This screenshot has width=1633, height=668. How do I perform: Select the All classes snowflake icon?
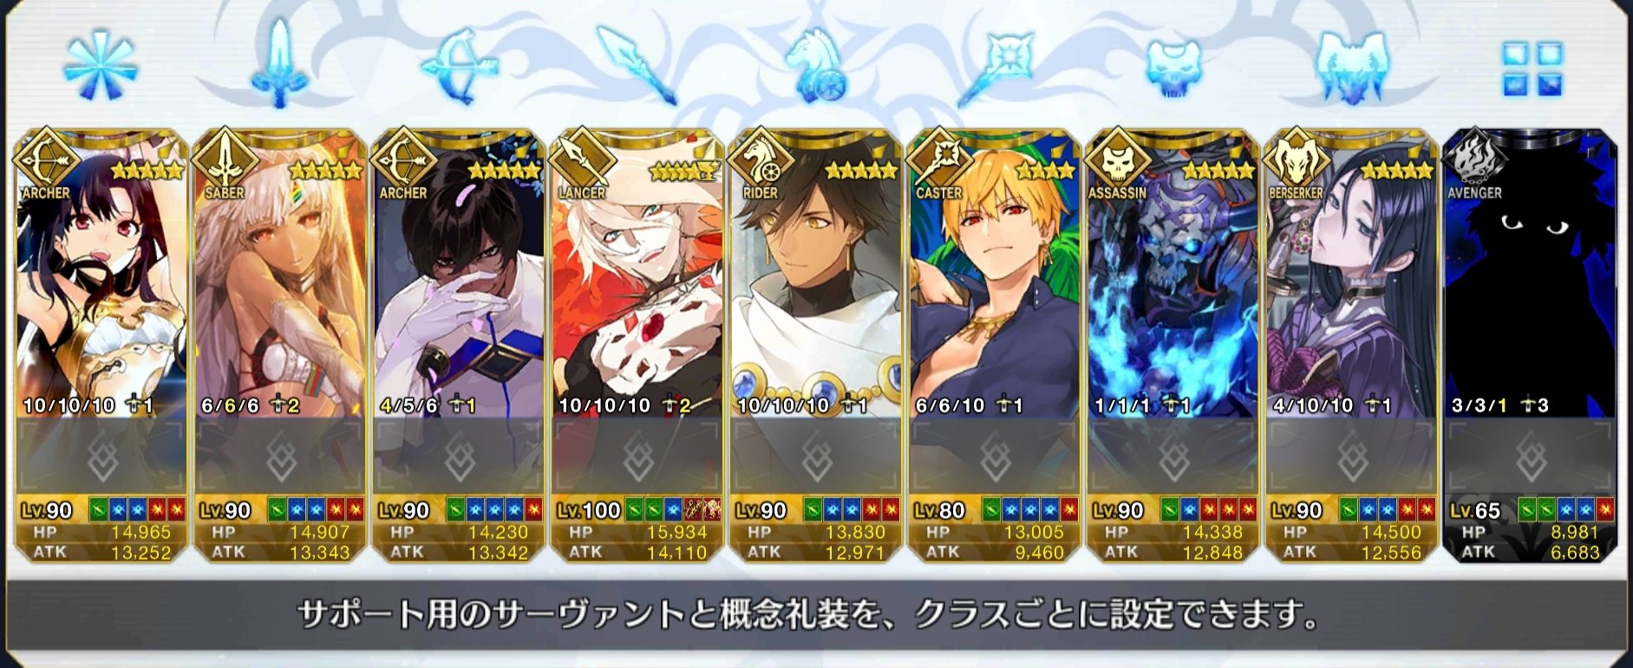point(101,65)
